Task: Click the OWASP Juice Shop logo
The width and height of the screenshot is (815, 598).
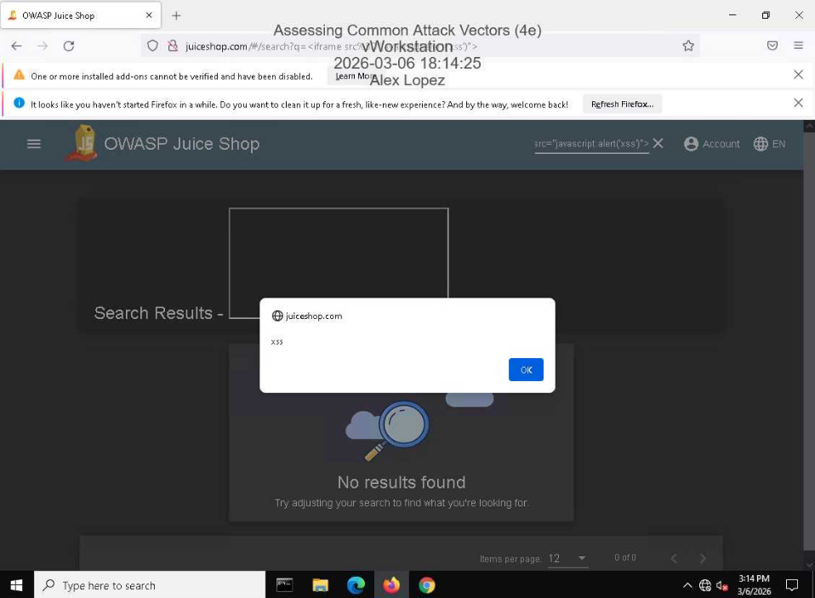Action: [83, 143]
